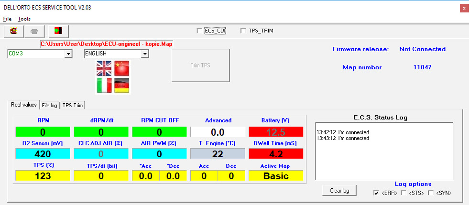Click the AIR PWM (%) value field
Screen dimensions: 469x205
click(x=159, y=154)
